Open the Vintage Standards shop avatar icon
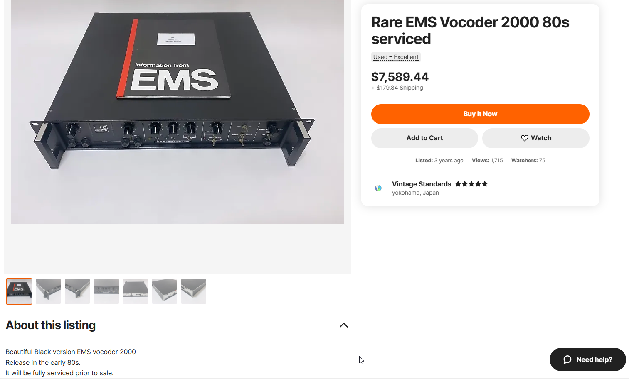Screen dimensions: 629x379 coord(378,188)
